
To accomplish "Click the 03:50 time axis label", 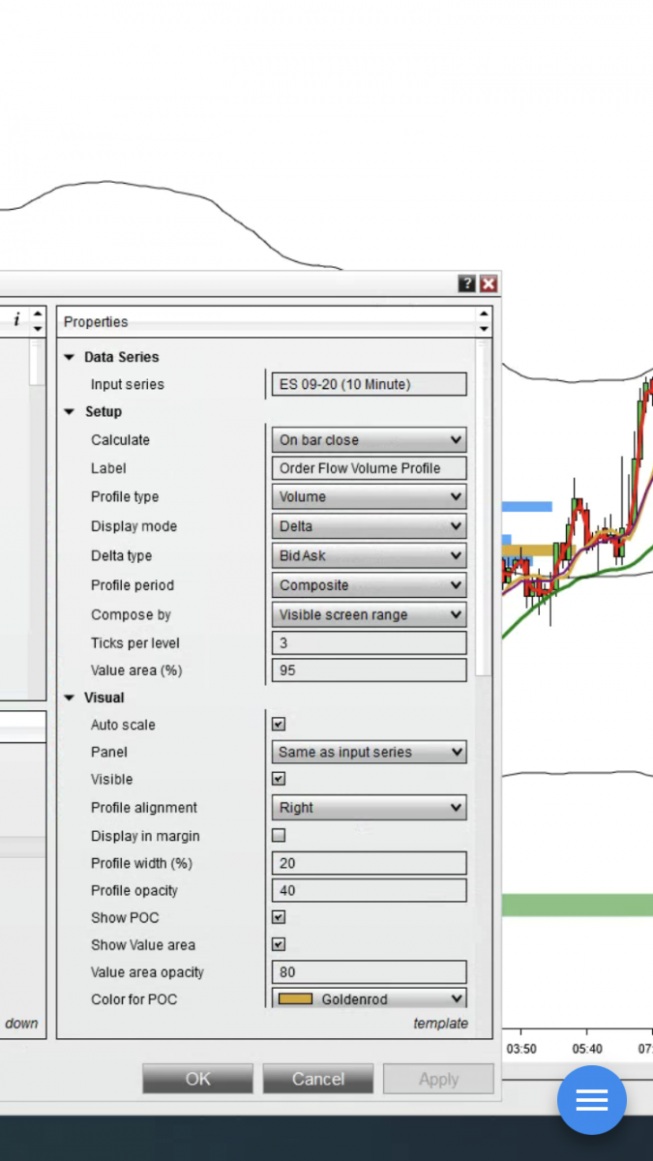I will tap(521, 1049).
